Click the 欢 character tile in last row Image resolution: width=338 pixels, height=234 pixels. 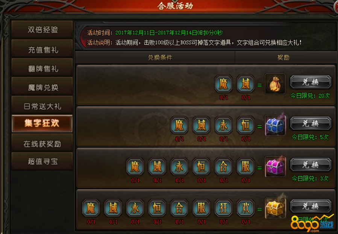(245, 208)
